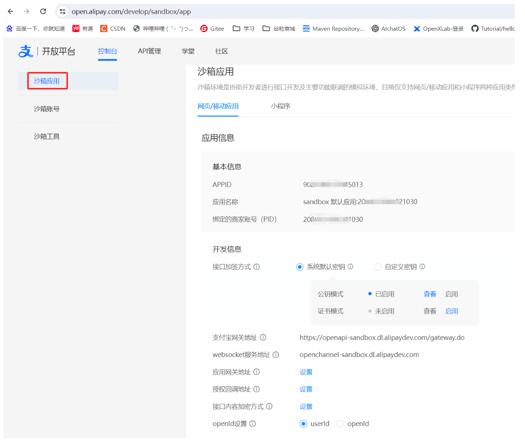
Task: Open the CSDN bookmark
Action: [x=113, y=29]
